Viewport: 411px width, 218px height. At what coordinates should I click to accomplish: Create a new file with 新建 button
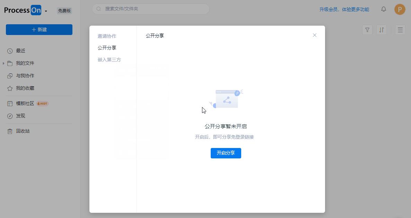pyautogui.click(x=39, y=29)
